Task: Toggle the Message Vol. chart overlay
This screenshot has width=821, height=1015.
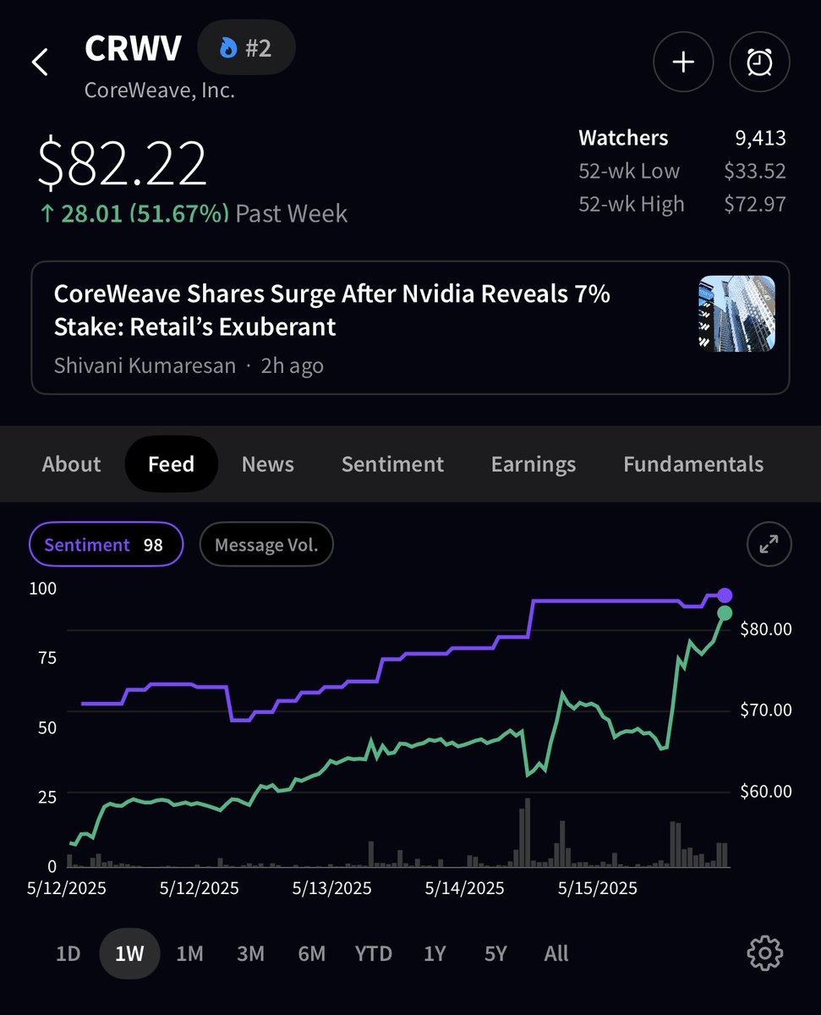Action: pos(266,545)
